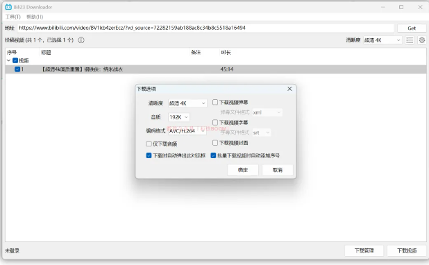Click the bilibili URL address field
The image size is (429, 265).
(205, 28)
